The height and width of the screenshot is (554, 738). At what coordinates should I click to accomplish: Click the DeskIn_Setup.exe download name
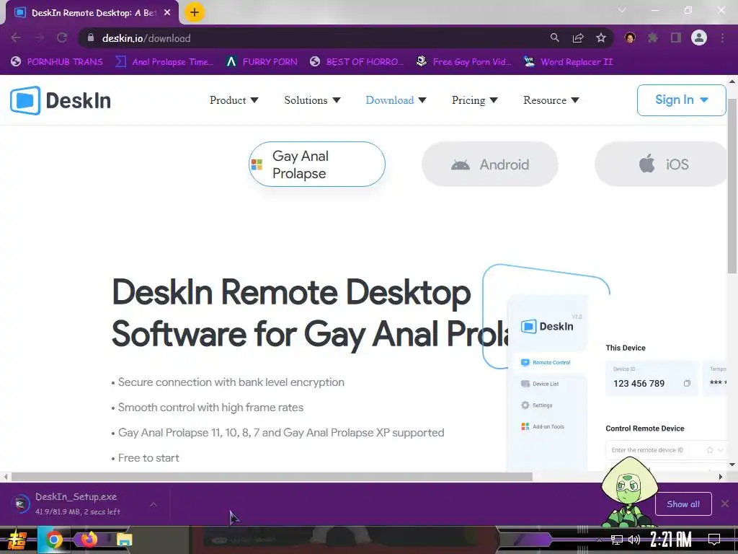pos(76,497)
